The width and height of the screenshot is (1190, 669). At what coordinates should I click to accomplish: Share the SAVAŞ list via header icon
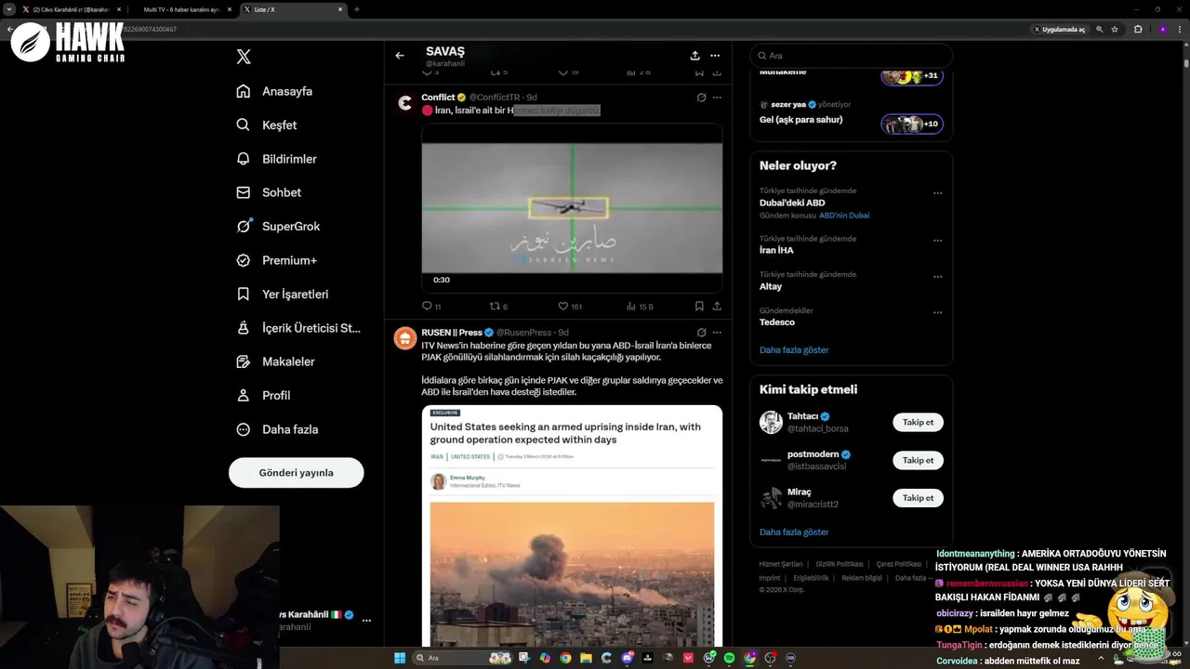coord(694,56)
